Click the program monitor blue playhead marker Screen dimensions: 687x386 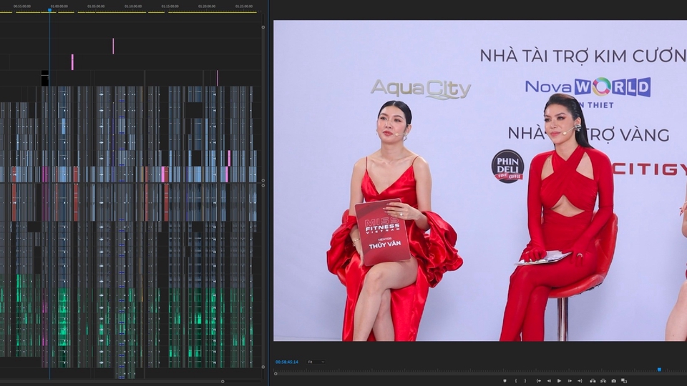tap(659, 370)
